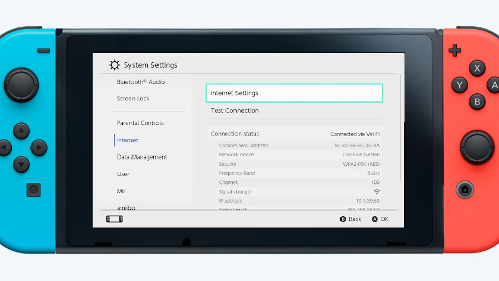Screen dimensions: 499x281
Task: Go to Screen Lock settings
Action: point(133,99)
